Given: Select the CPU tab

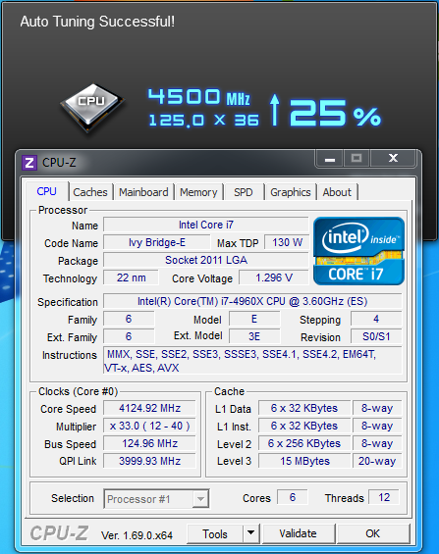Looking at the screenshot, I should [x=47, y=191].
